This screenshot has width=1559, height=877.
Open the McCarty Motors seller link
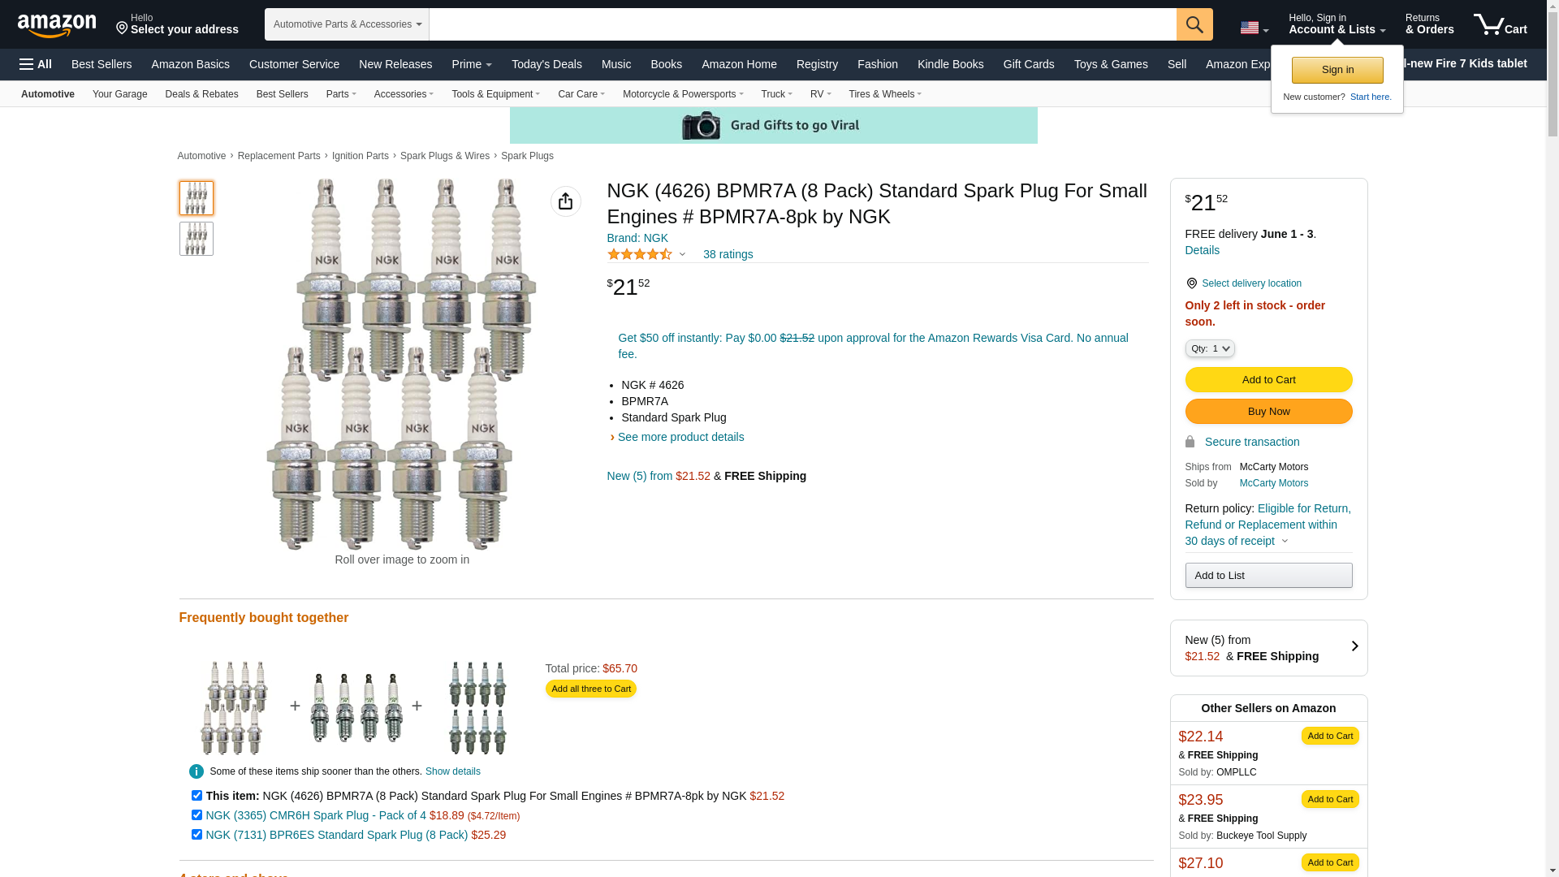point(1273,483)
